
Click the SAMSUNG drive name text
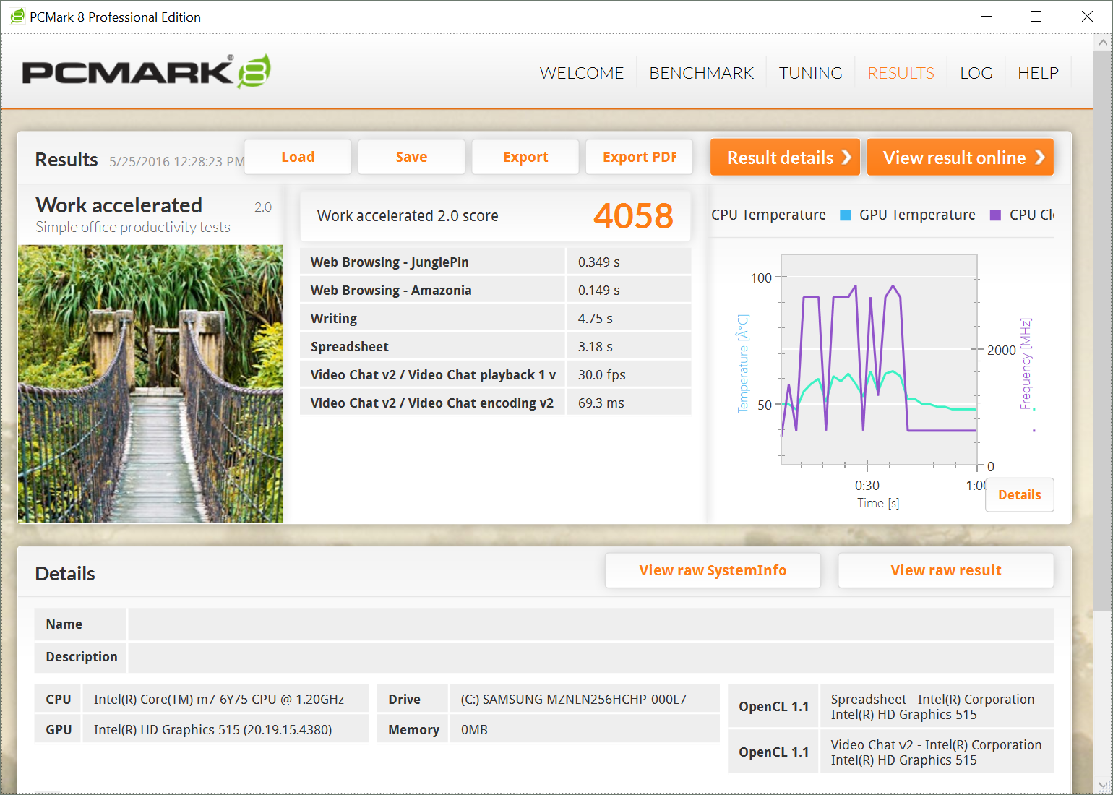point(573,699)
